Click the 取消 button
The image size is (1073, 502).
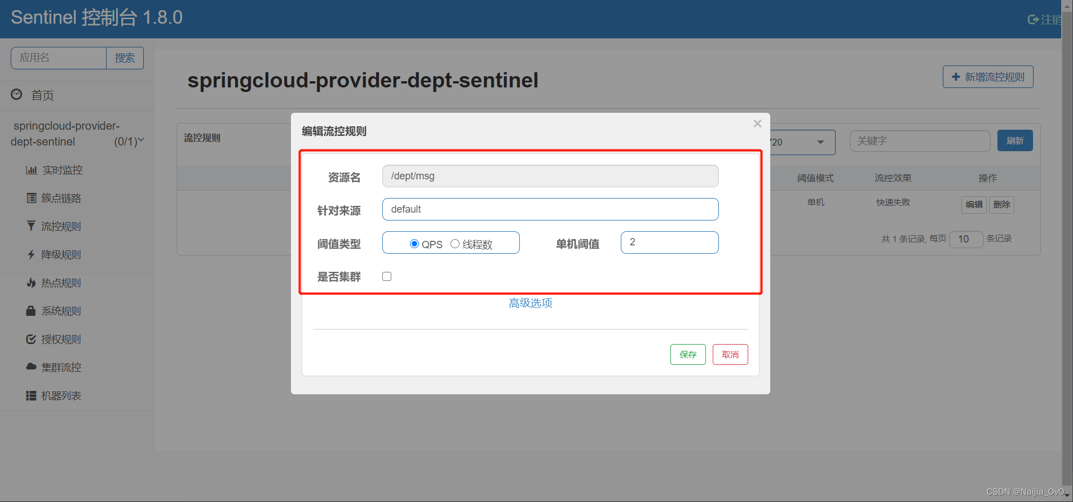(x=730, y=354)
